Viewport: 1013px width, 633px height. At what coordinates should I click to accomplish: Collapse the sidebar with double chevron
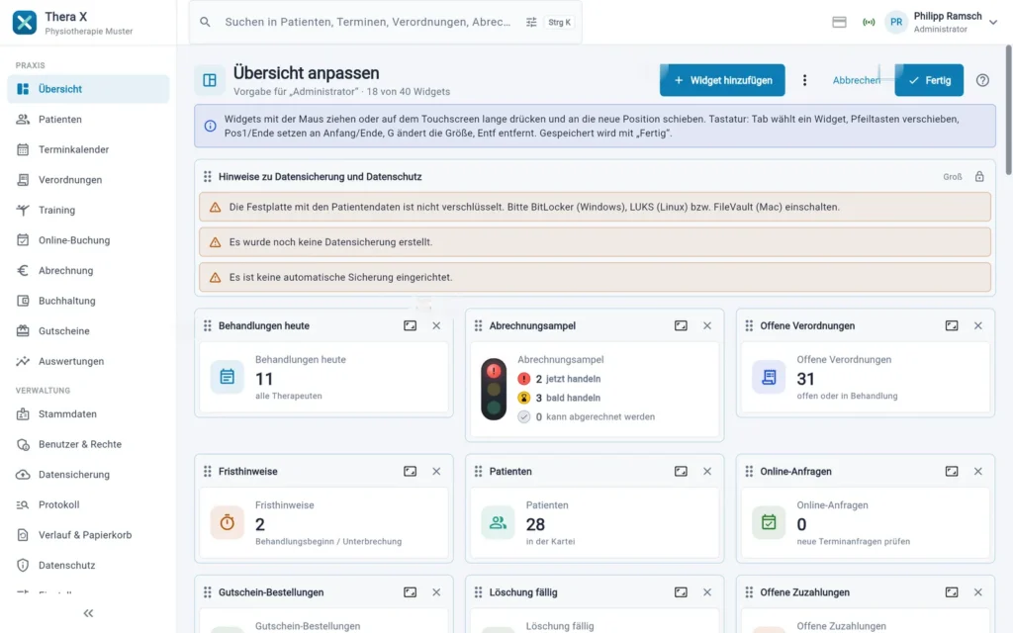tap(88, 613)
